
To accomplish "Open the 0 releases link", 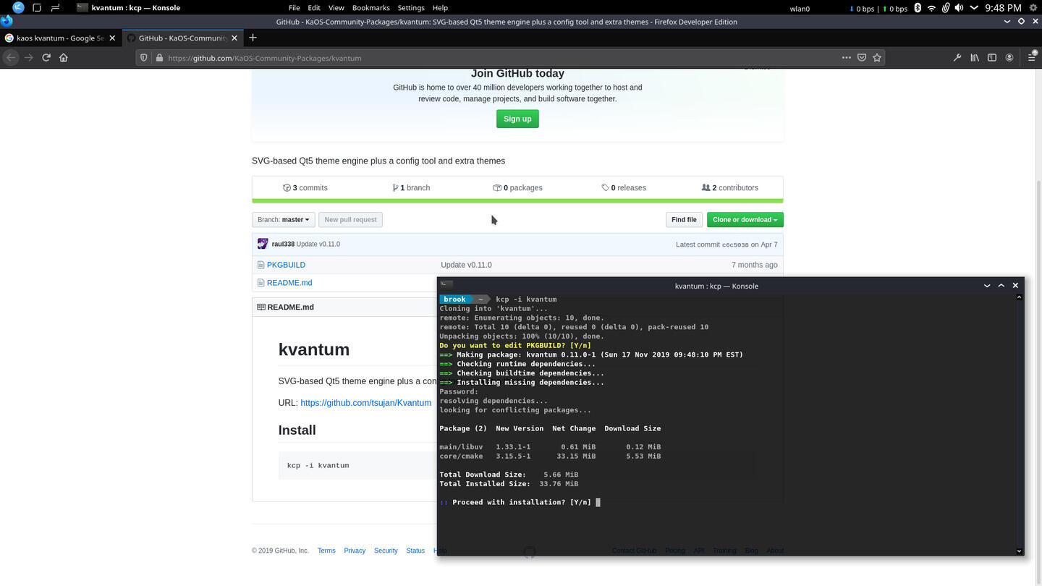I will (x=624, y=187).
